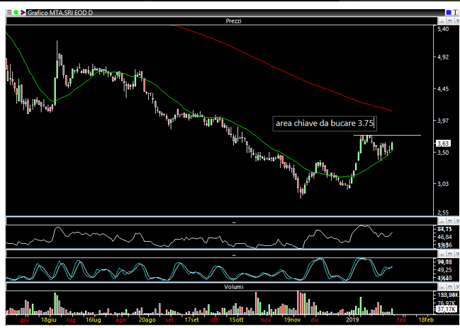Click the 'set' date label
Screen dimensions: 460x328
point(169,320)
